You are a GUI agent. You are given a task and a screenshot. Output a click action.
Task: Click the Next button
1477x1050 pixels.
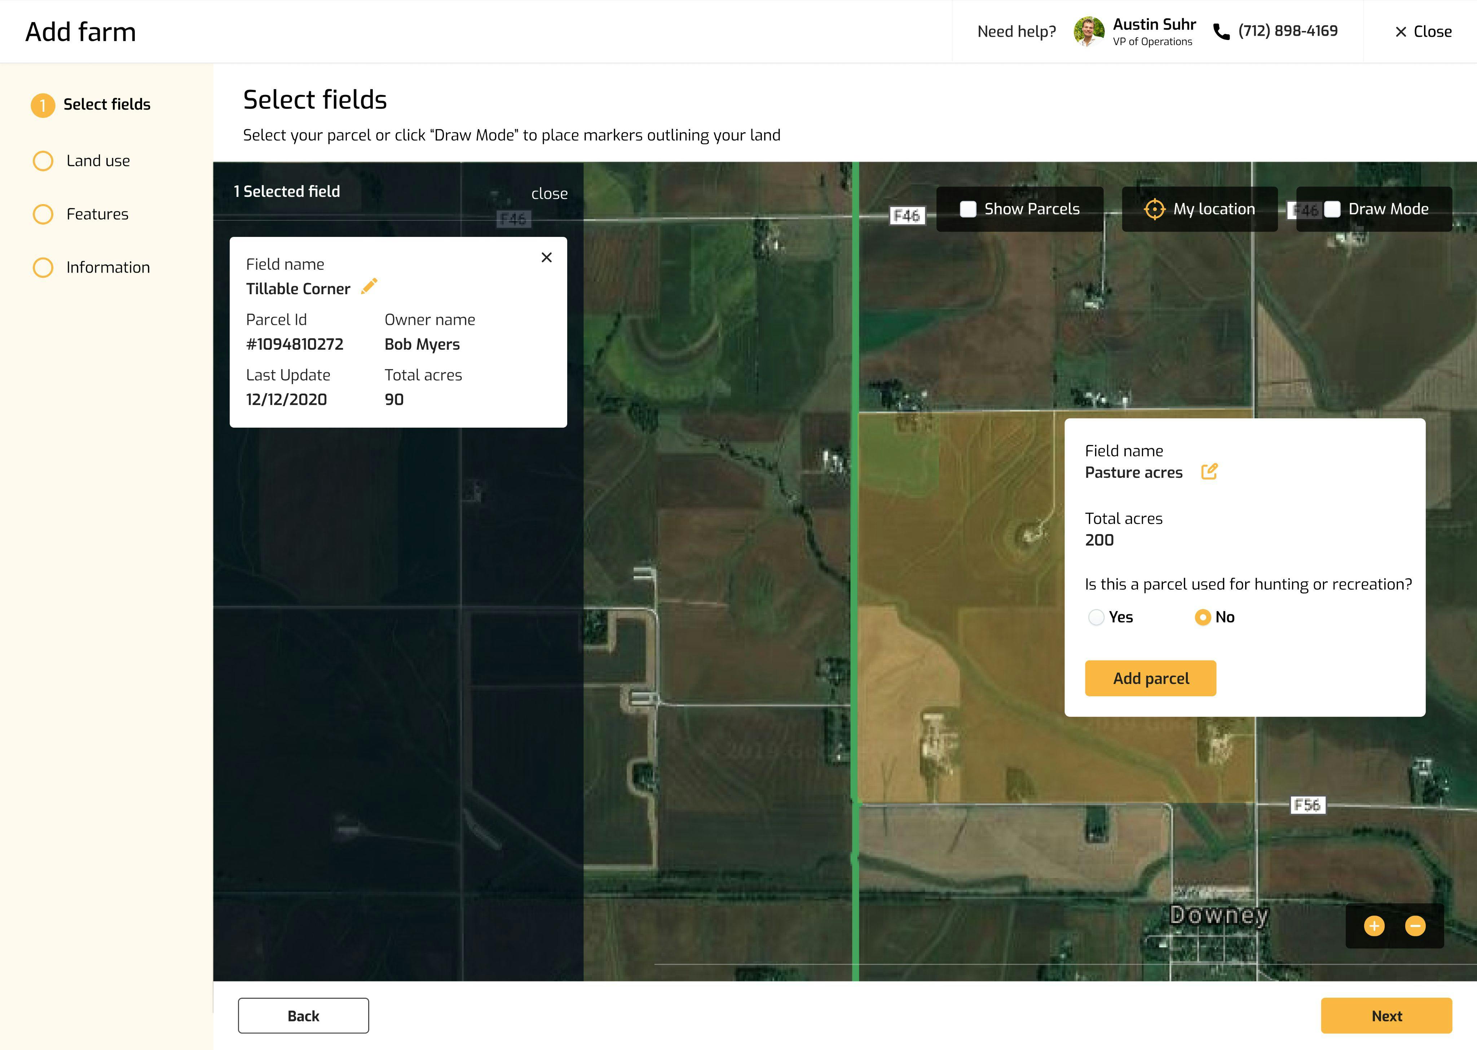pyautogui.click(x=1387, y=1015)
